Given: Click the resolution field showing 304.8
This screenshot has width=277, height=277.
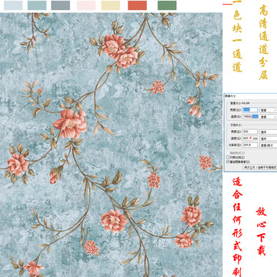Looking at the screenshot, I should pyautogui.click(x=250, y=145).
